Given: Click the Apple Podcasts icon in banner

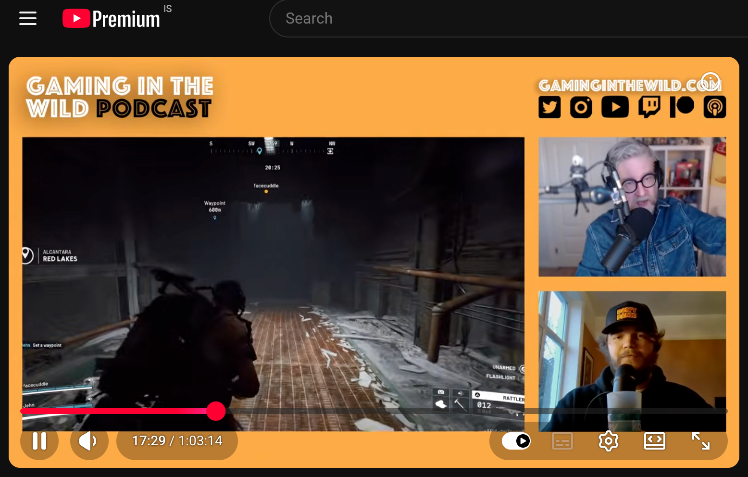Looking at the screenshot, I should coord(714,107).
